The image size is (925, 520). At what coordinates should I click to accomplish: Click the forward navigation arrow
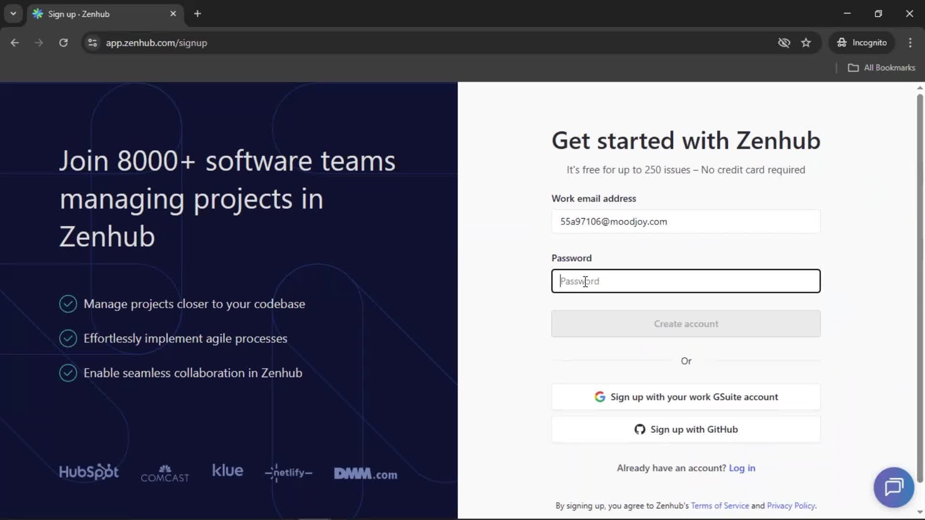click(39, 43)
